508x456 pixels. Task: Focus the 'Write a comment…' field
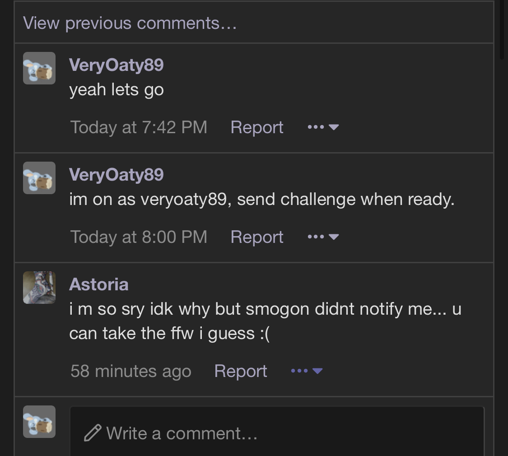pos(277,431)
